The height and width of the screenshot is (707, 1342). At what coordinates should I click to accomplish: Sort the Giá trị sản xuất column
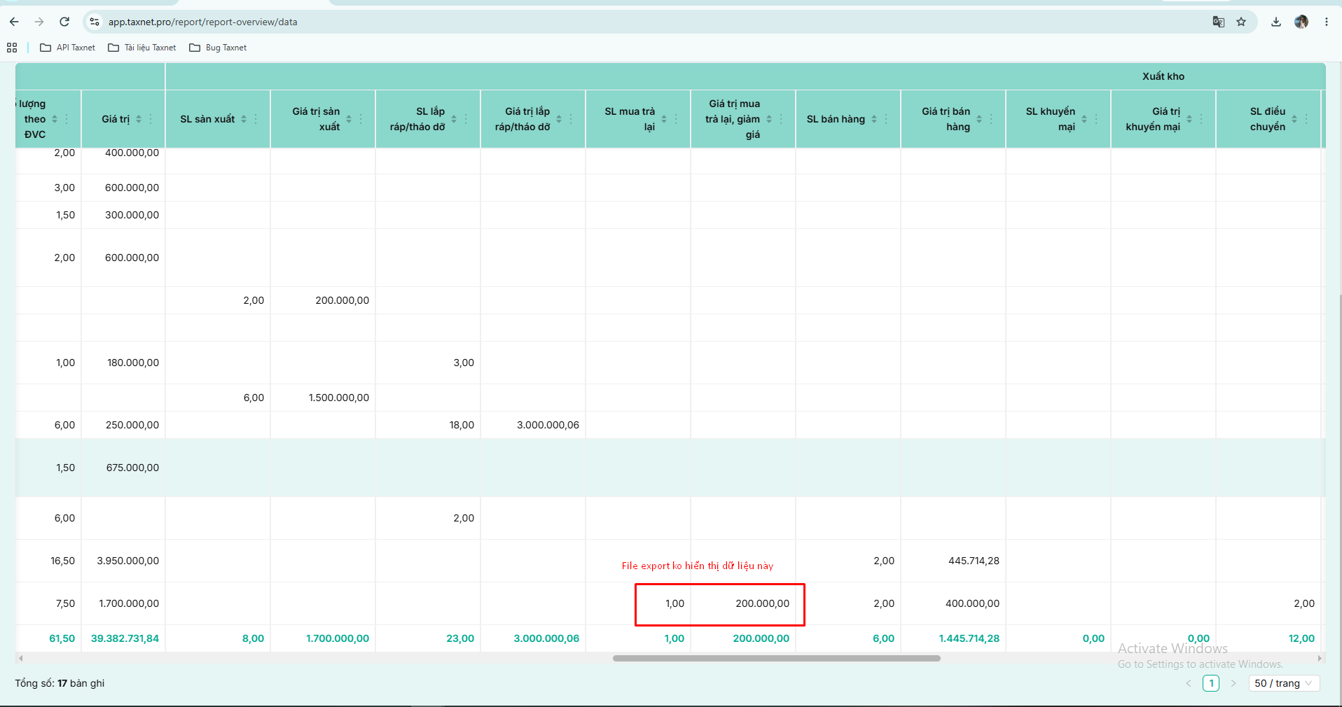349,119
